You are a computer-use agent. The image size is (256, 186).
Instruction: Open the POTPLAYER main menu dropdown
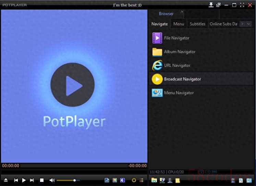pos(14,5)
